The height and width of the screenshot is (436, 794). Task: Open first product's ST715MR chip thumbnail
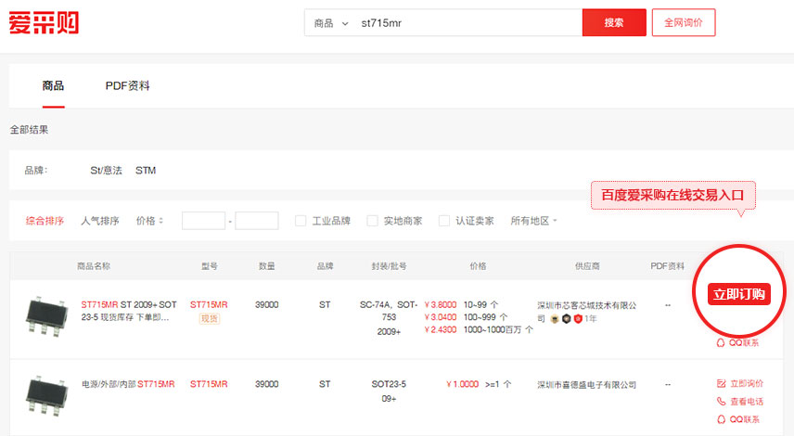coord(46,317)
